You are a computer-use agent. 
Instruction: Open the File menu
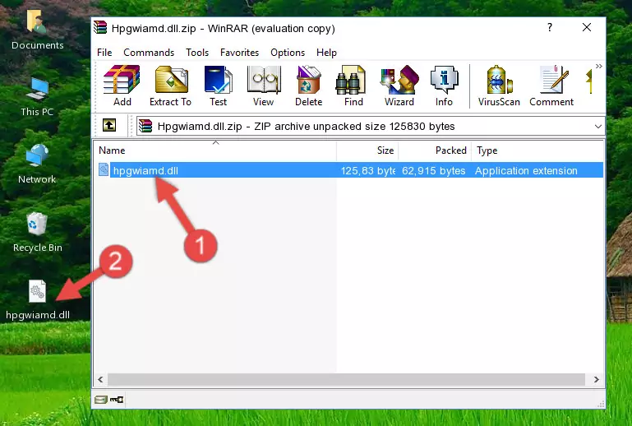point(104,53)
